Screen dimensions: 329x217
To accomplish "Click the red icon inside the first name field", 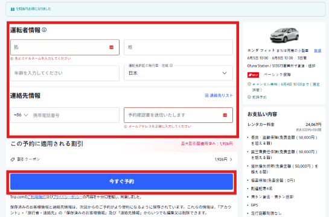I will 112,48.
